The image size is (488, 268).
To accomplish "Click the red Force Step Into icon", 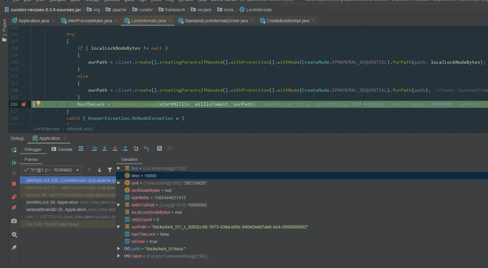I will pos(115,149).
